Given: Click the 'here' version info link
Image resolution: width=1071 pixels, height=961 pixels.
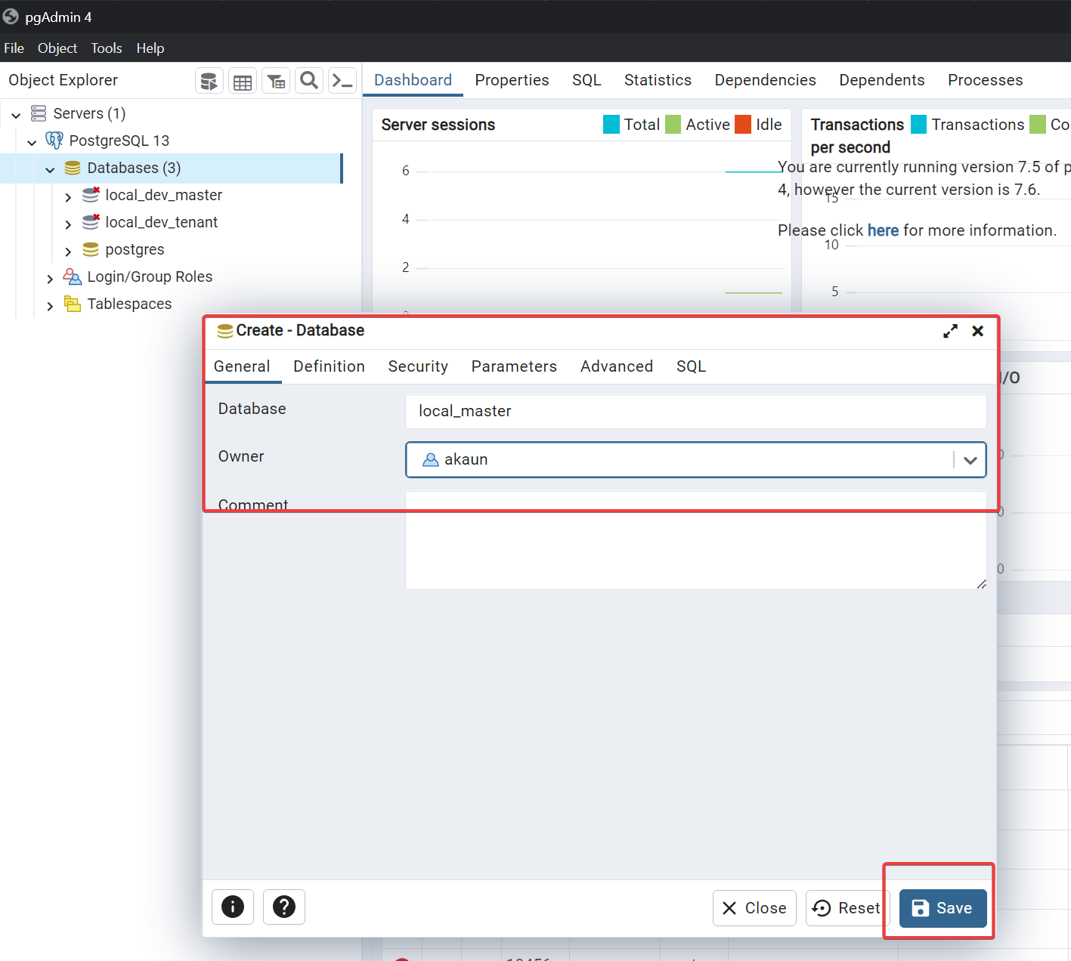Looking at the screenshot, I should click(883, 230).
